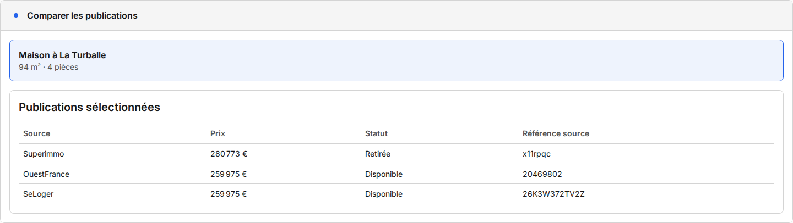Click the Prix column header
The width and height of the screenshot is (793, 223).
click(218, 133)
